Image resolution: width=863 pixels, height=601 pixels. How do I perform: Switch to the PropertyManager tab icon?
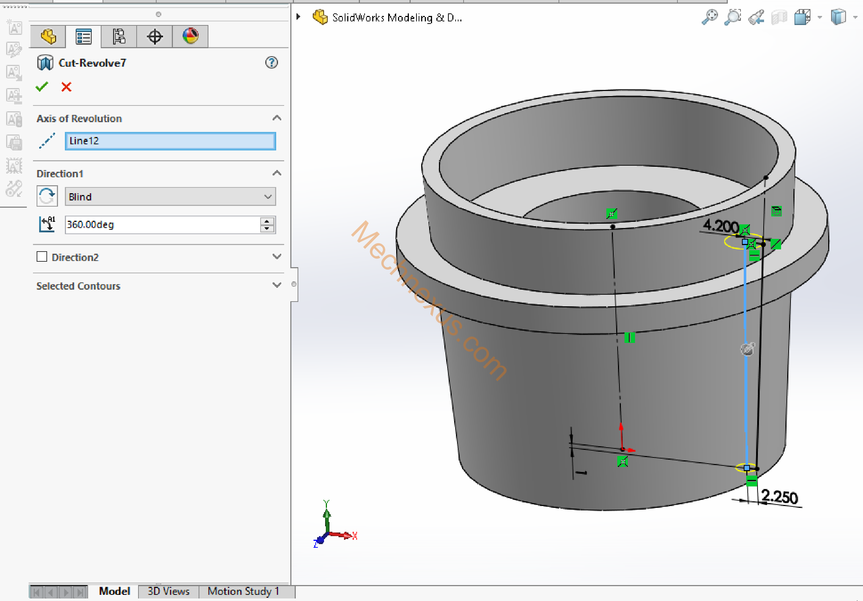point(83,37)
